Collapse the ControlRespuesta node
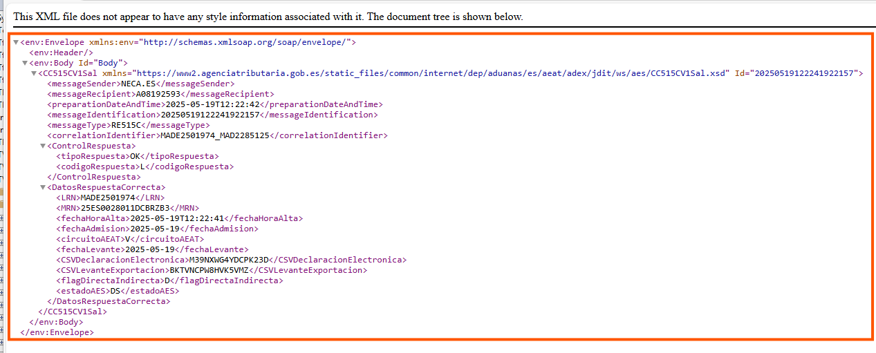Viewport: 876px width, 353px height. coord(43,146)
